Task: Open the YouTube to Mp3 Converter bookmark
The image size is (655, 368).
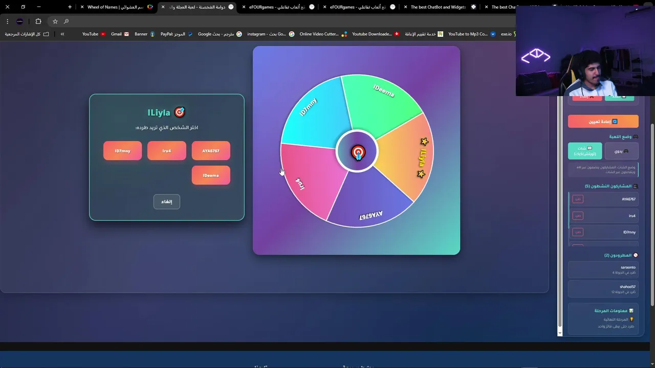Action: [472, 34]
